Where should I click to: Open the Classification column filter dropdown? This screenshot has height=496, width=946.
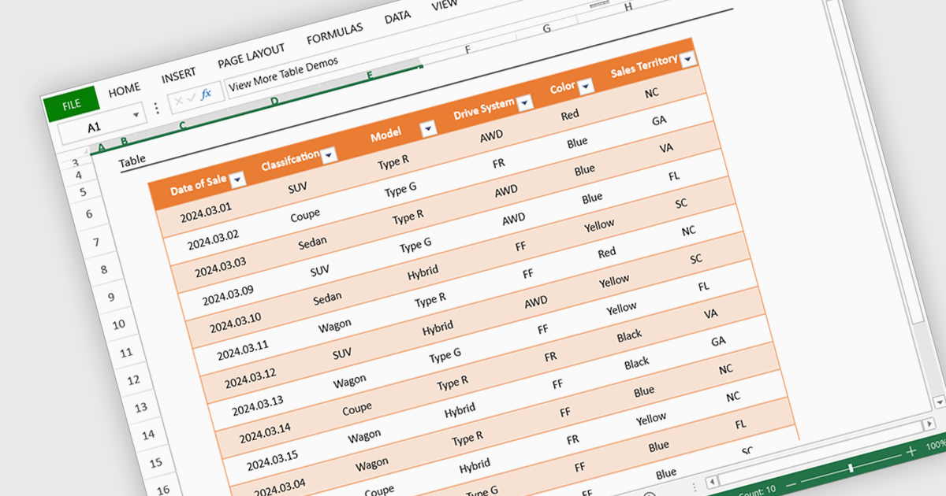(330, 155)
